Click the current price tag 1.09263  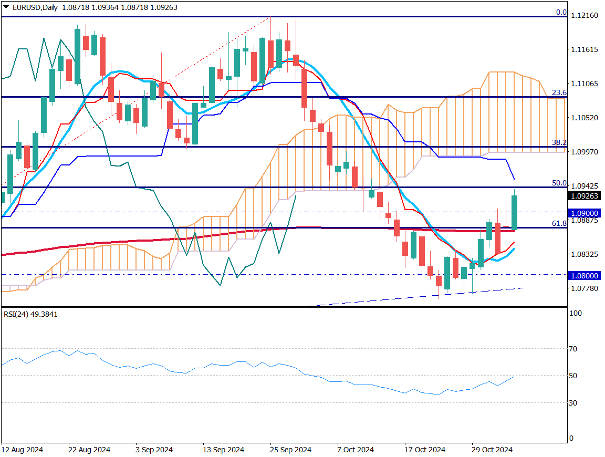click(585, 195)
